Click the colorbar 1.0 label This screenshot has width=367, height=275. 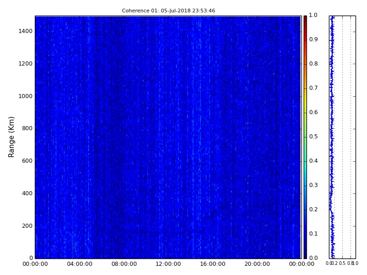click(x=313, y=15)
